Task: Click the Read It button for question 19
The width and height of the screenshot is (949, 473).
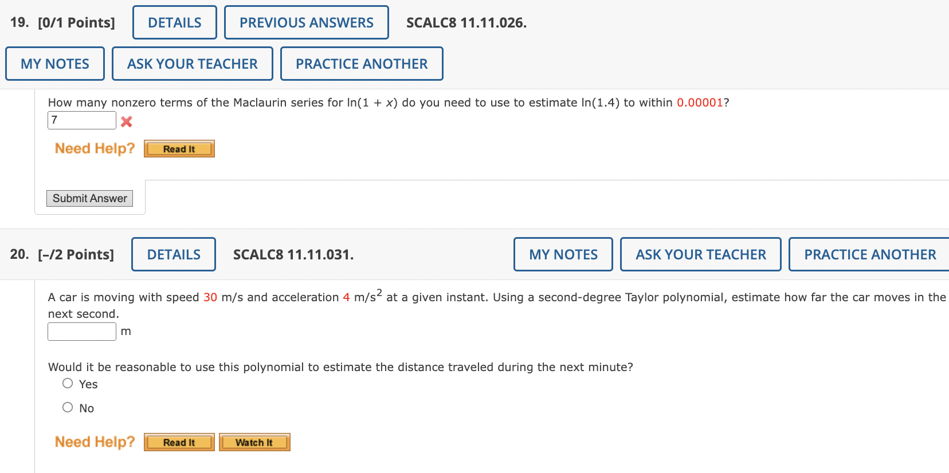Action: click(x=179, y=148)
